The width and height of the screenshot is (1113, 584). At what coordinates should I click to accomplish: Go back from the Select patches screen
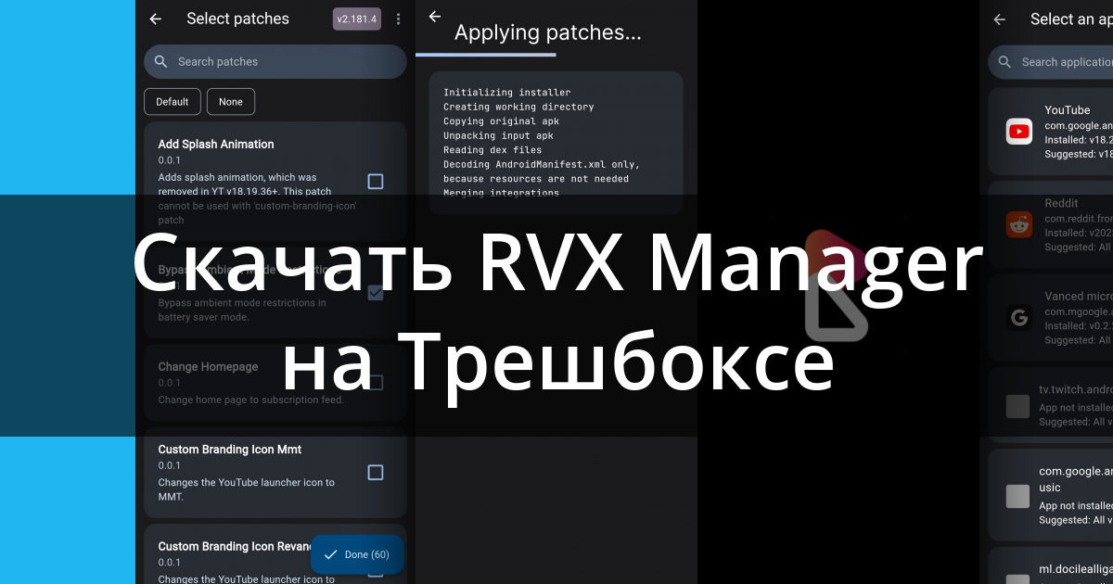coord(156,19)
